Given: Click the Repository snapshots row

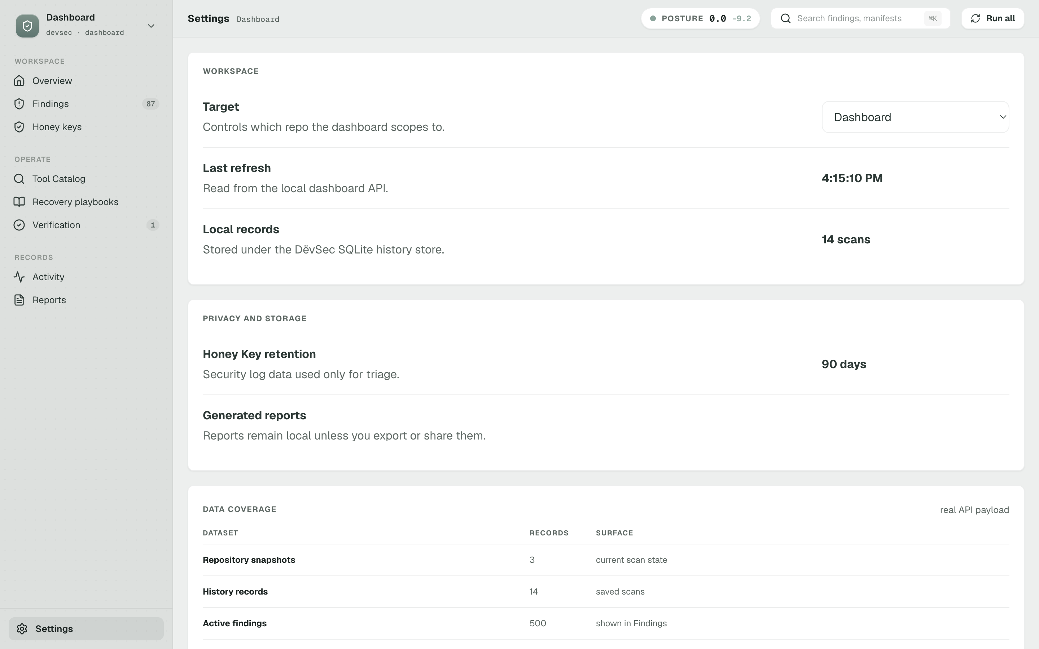Looking at the screenshot, I should point(606,560).
